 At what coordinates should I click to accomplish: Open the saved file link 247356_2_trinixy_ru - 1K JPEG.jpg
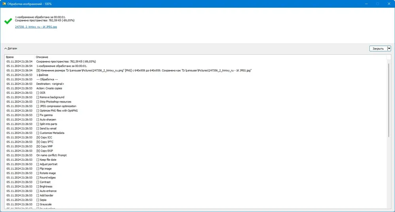point(36,27)
